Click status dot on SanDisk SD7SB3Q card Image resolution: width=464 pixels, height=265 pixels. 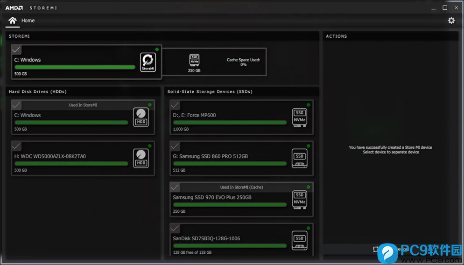309,228
